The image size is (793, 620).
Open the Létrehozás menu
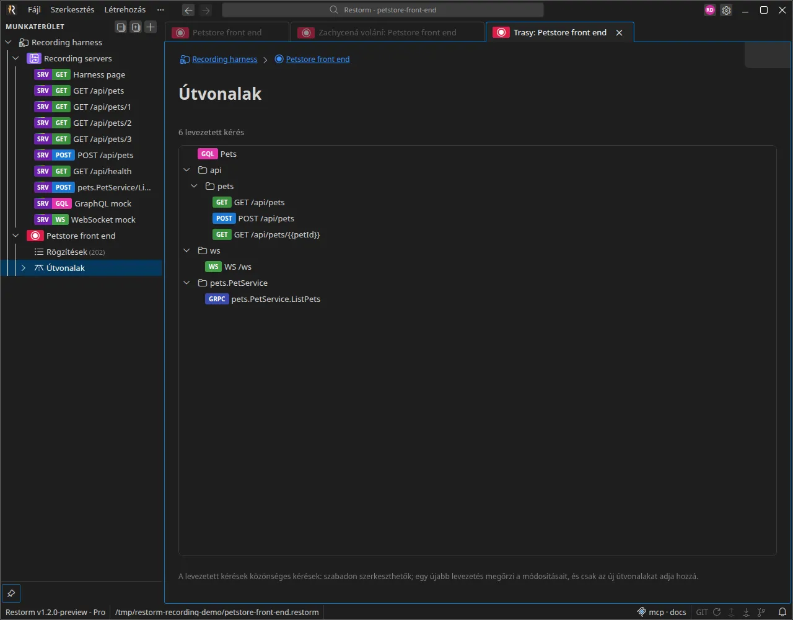pyautogui.click(x=125, y=10)
